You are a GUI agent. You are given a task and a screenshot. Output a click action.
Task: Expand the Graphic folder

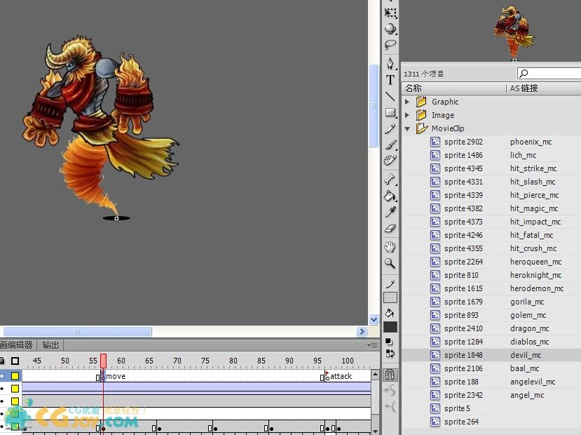point(407,102)
